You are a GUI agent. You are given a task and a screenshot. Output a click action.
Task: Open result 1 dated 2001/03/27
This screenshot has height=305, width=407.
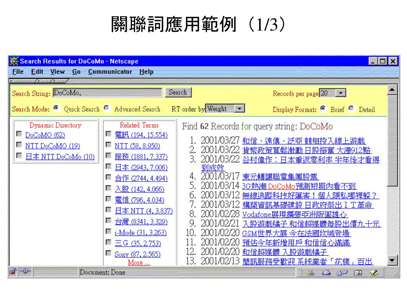tap(304, 141)
